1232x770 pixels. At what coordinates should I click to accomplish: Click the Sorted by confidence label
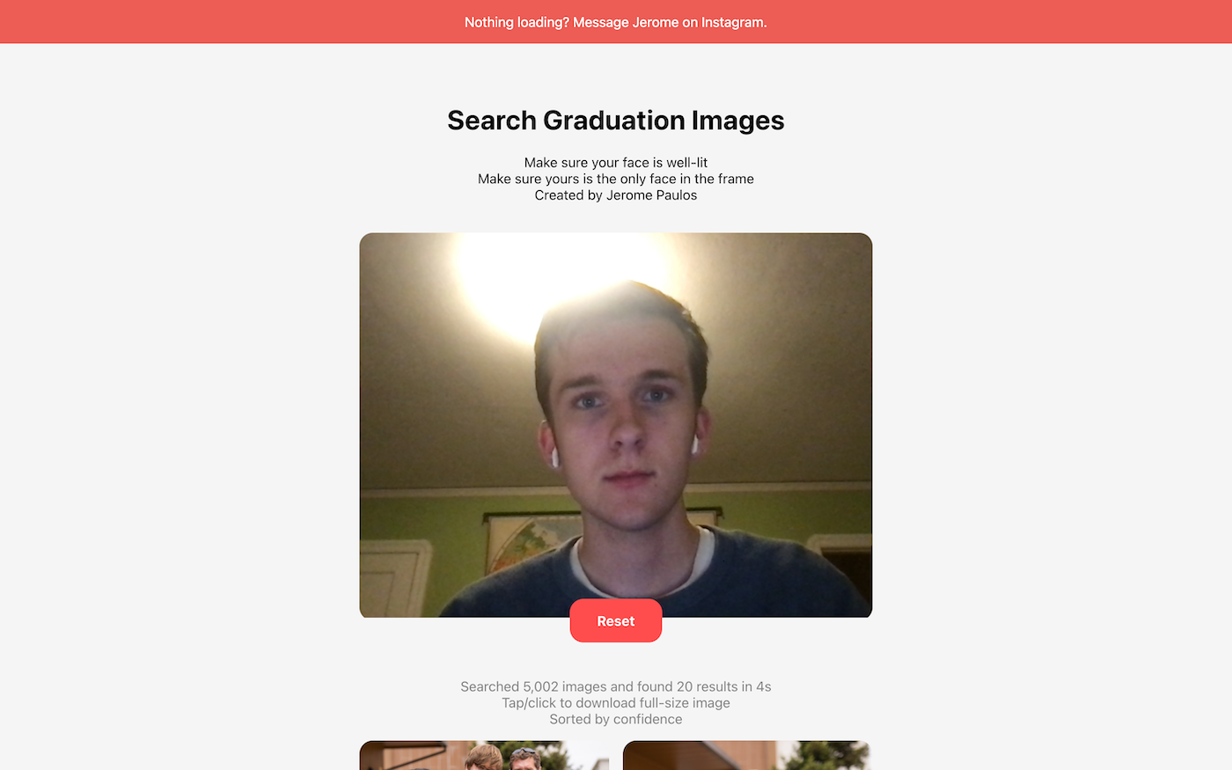(x=616, y=719)
